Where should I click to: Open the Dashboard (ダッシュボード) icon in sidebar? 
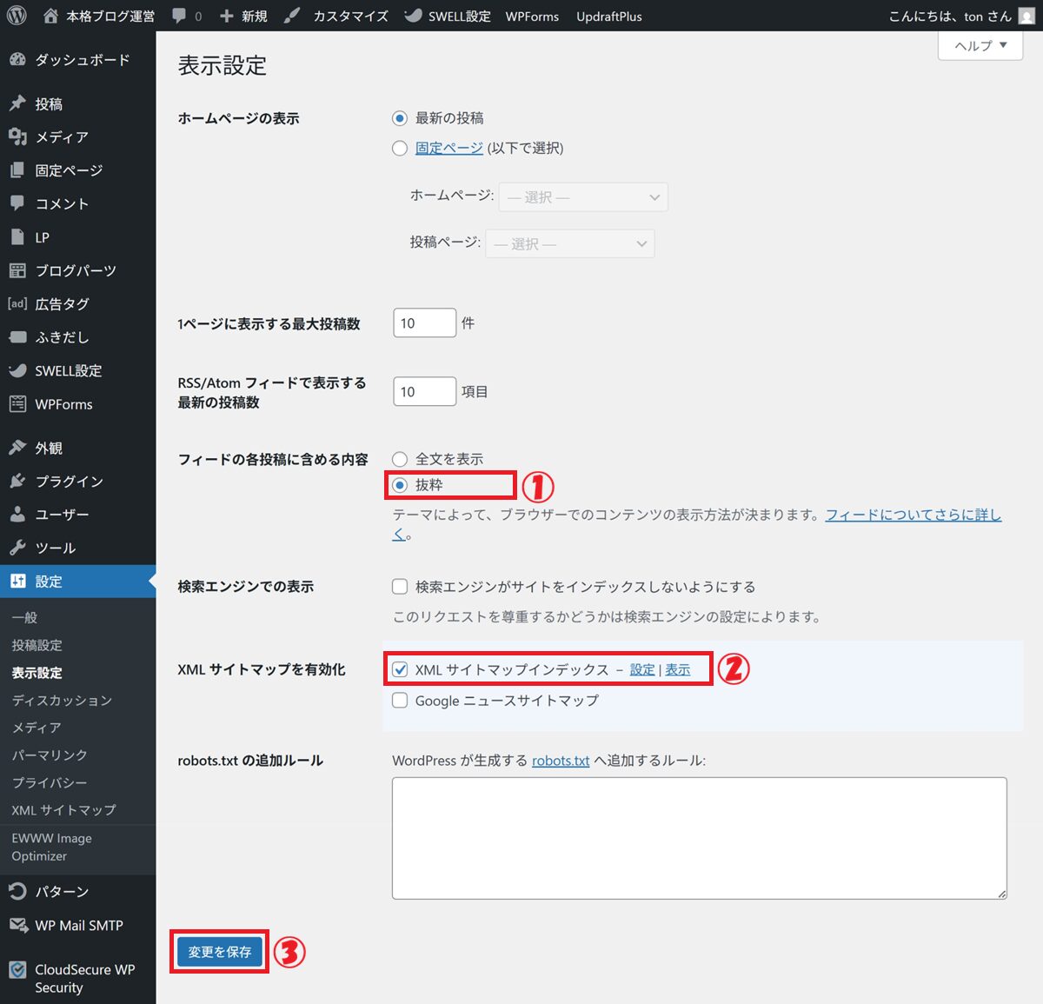click(x=17, y=60)
